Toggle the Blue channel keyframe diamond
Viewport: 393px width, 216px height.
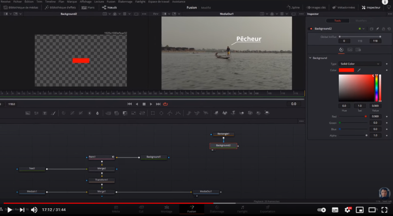point(387,129)
